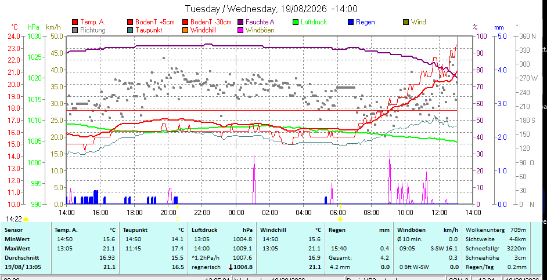Image resolution: width=547 pixels, height=280 pixels.
Task: Click the Ø 10 min. label
Action: click(410, 239)
